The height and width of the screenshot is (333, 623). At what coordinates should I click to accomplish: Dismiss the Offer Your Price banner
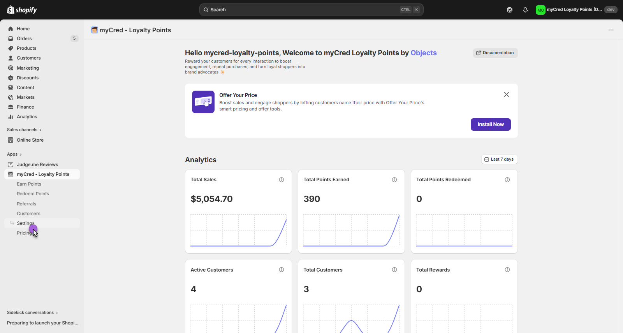tap(506, 95)
